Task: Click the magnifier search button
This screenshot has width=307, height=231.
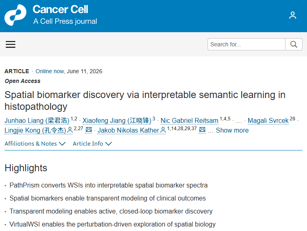Action: click(294, 44)
